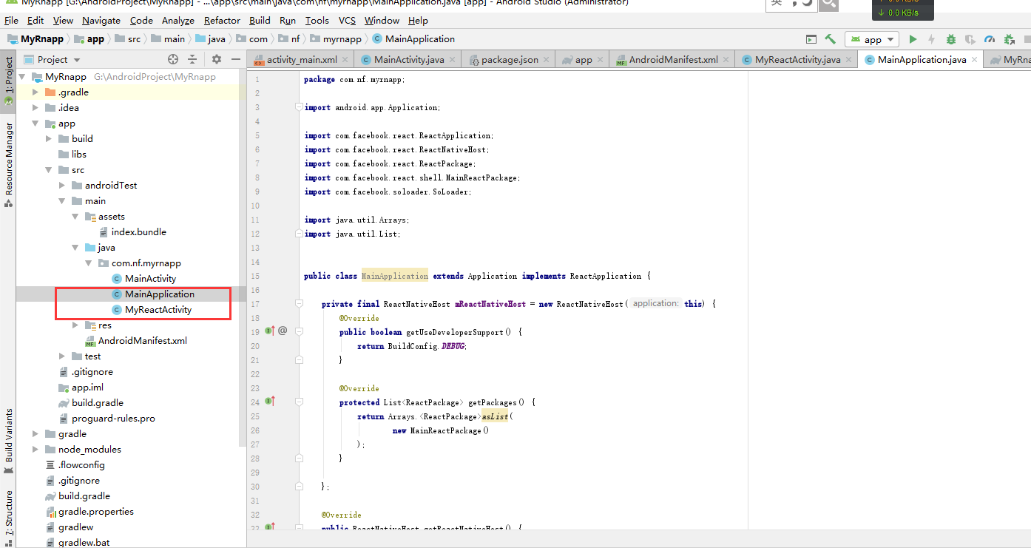Open the Project view type dropdown
This screenshot has height=548, width=1031.
(60, 59)
